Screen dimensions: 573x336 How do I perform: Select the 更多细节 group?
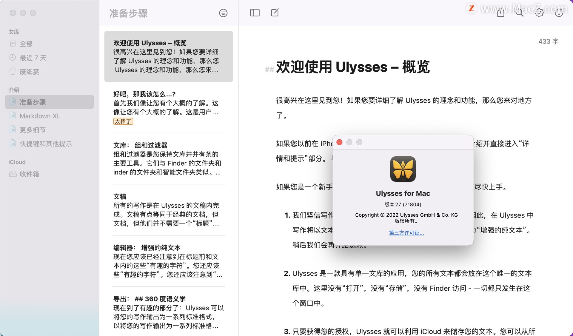click(x=50, y=130)
